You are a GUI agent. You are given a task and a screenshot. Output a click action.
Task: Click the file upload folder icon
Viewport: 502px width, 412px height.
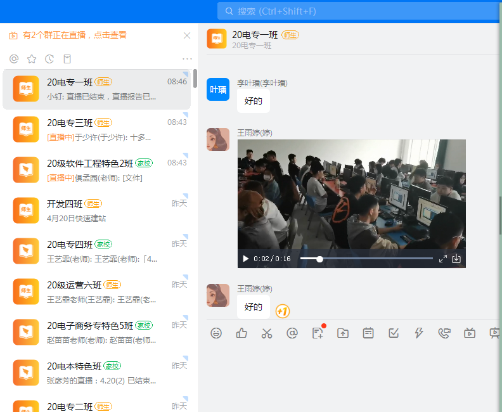point(343,333)
